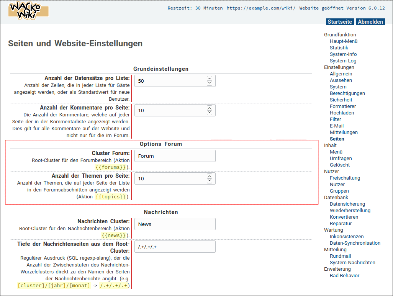
Task: Decrease Kommentare pro Seite with down arrow
Action: (209, 113)
